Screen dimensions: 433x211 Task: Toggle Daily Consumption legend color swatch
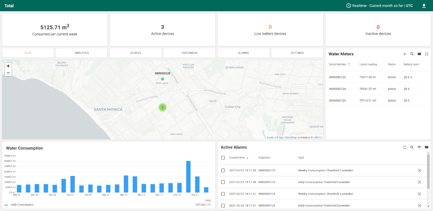point(6,205)
